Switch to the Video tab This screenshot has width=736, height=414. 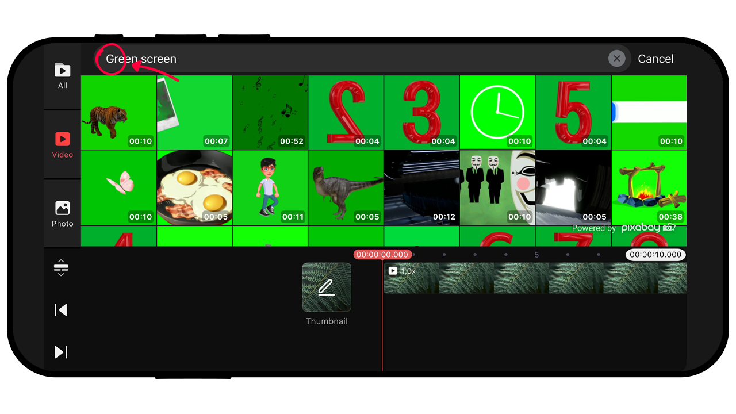pyautogui.click(x=62, y=145)
